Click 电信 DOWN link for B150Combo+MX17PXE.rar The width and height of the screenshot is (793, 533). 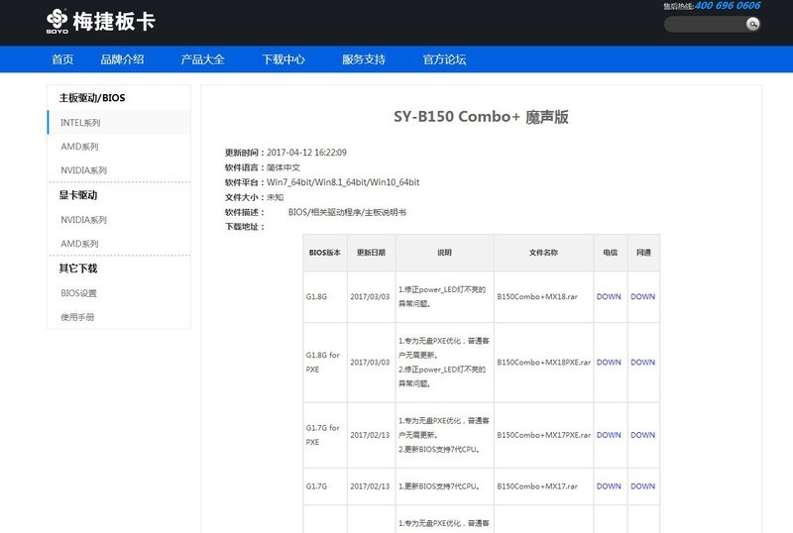point(609,435)
